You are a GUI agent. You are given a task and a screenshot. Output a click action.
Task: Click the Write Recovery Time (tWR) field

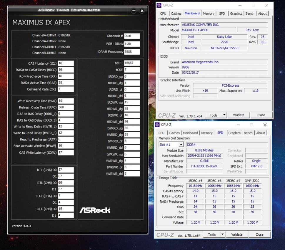click(x=66, y=101)
